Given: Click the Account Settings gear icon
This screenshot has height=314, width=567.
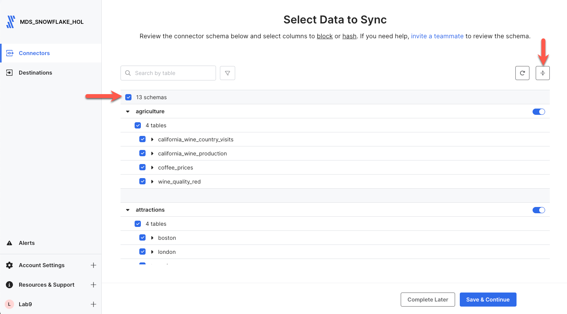Looking at the screenshot, I should click(x=10, y=265).
